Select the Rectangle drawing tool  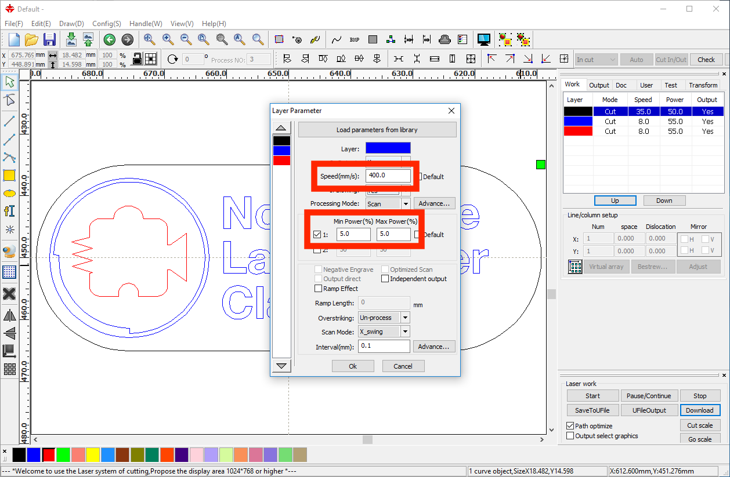click(9, 175)
